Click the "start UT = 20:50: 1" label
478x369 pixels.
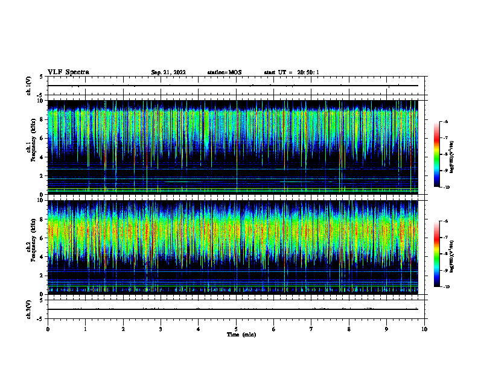292,72
